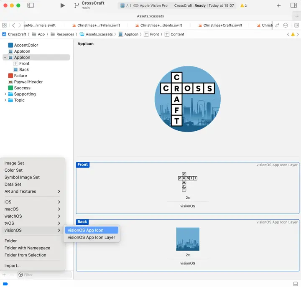This screenshot has width=301, height=287.
Task: Switch to Christmas+...dients.swift tab
Action: pos(158,25)
